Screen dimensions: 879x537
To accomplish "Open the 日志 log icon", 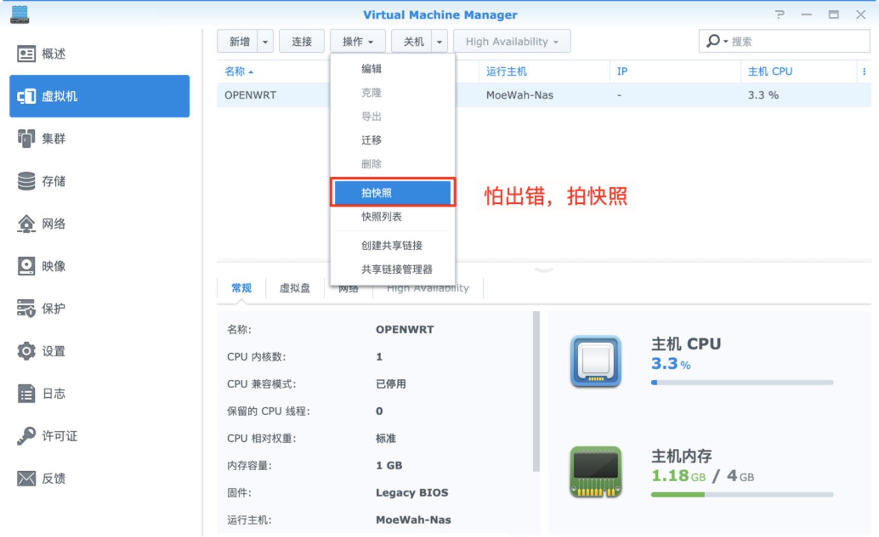I will click(x=26, y=394).
